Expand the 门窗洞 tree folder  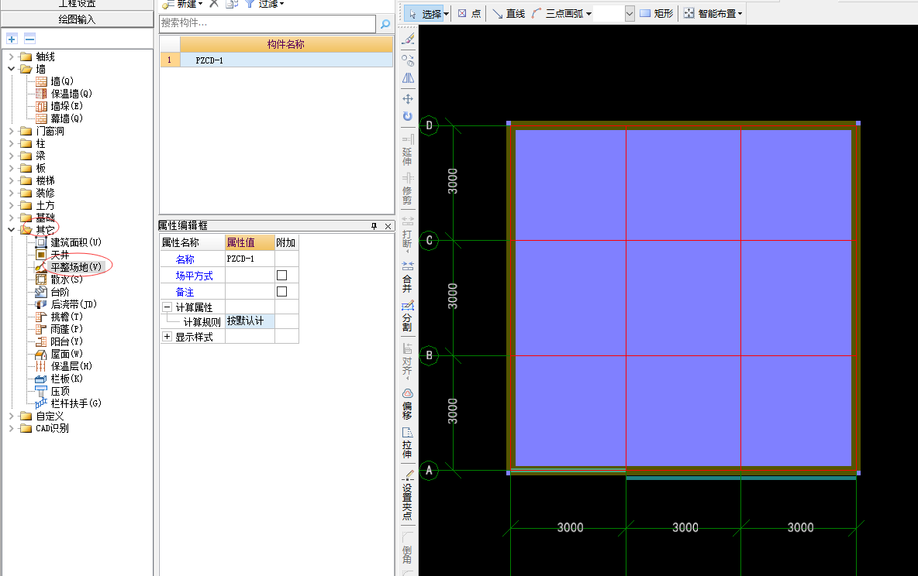pos(11,131)
